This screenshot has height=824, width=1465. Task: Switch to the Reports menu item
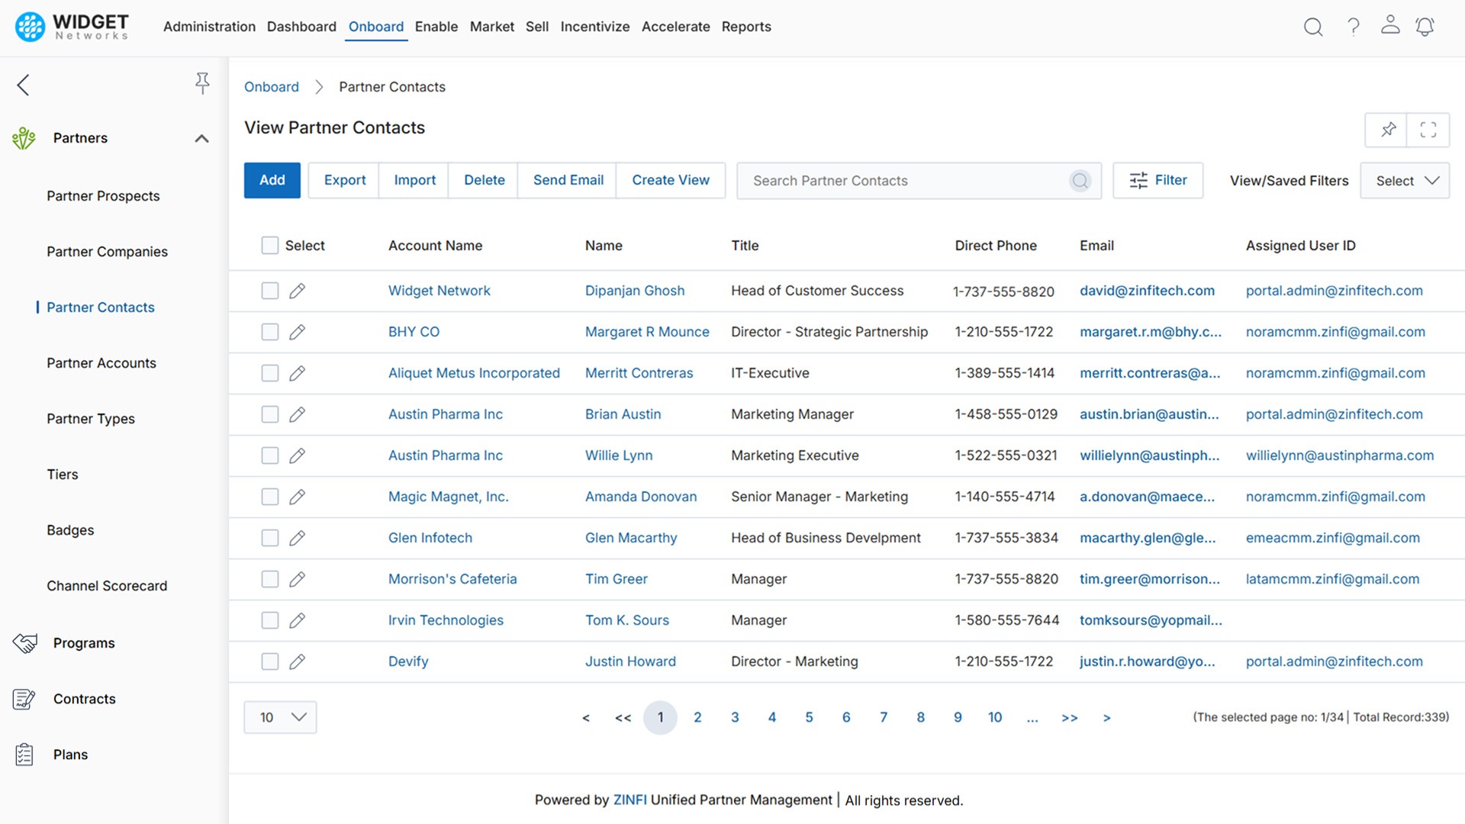[746, 27]
